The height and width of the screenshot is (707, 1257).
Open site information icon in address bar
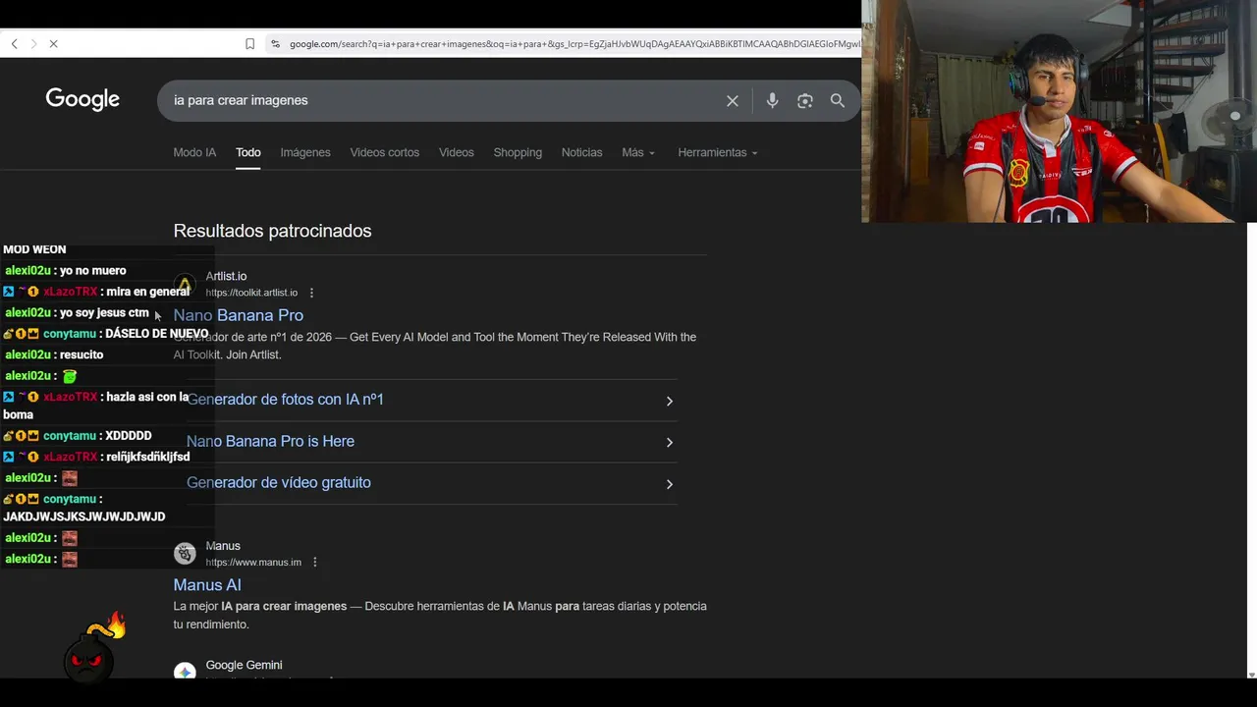pyautogui.click(x=275, y=44)
